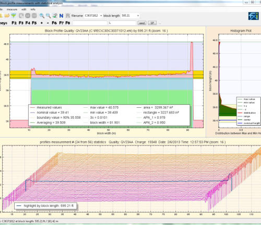The image size is (261, 225).
Task: Open the info menu
Action: 33,9
